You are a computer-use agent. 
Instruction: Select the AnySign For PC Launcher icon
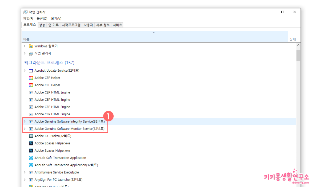pos(31,180)
